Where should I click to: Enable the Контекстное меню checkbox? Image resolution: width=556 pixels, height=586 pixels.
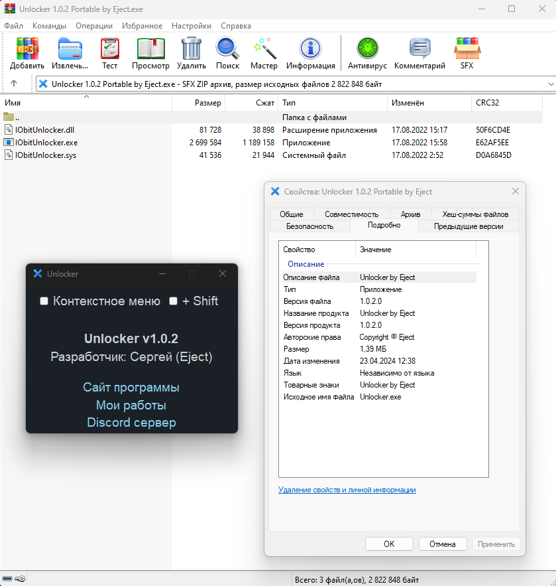pos(44,301)
